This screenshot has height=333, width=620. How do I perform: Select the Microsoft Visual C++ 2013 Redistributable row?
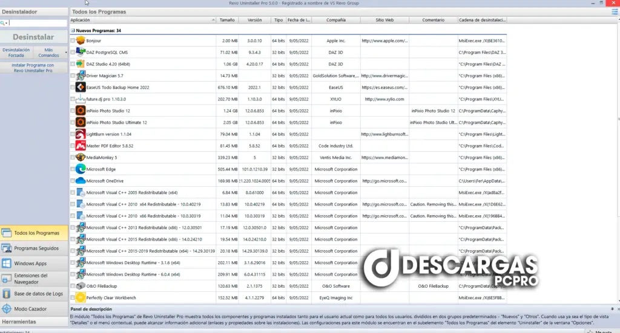click(288, 228)
